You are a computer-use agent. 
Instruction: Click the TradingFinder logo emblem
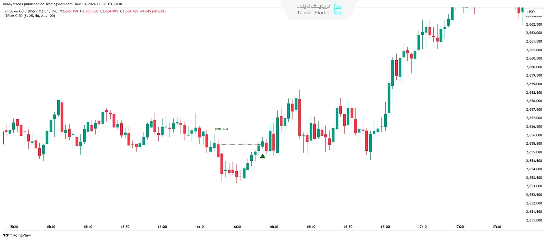click(337, 9)
